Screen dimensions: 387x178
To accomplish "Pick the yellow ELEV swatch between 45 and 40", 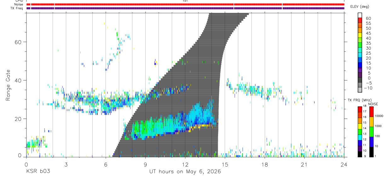I will [x=360, y=35].
